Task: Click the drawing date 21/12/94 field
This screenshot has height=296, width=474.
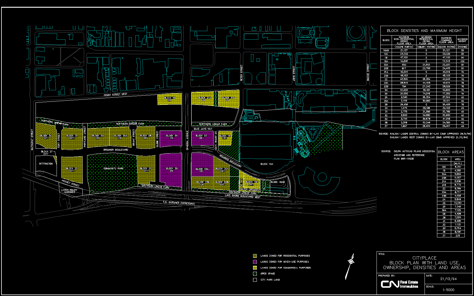Action: (x=449, y=279)
